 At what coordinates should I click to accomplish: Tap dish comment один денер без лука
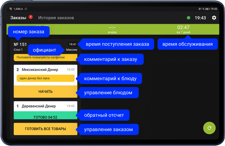click(46, 78)
